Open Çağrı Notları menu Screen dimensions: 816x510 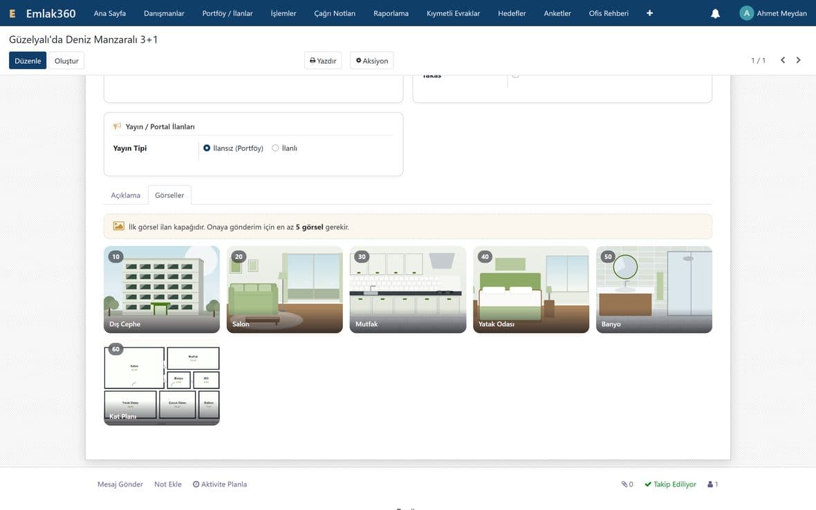click(x=335, y=13)
